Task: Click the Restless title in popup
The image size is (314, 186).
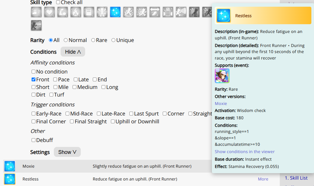Action: (243, 16)
